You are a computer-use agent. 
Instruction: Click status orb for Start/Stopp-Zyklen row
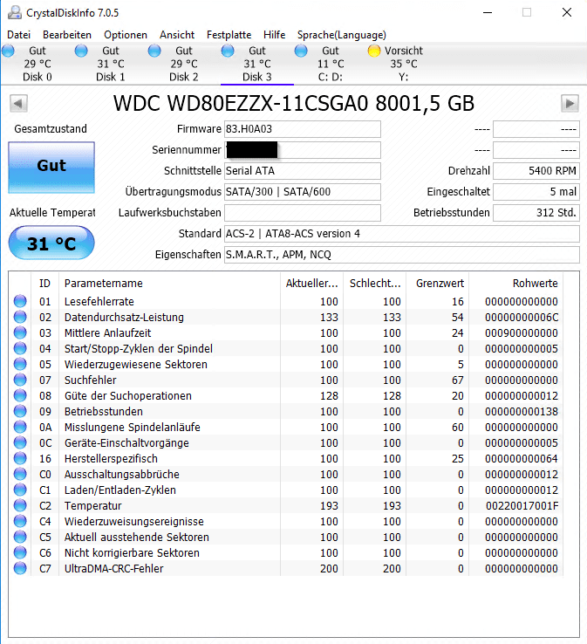pos(20,348)
